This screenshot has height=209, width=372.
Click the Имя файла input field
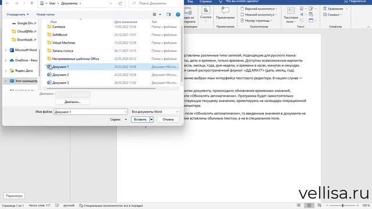click(91, 111)
